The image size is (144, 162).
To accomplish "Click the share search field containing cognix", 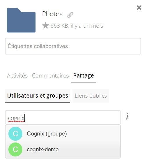I will pyautogui.click(x=63, y=117).
